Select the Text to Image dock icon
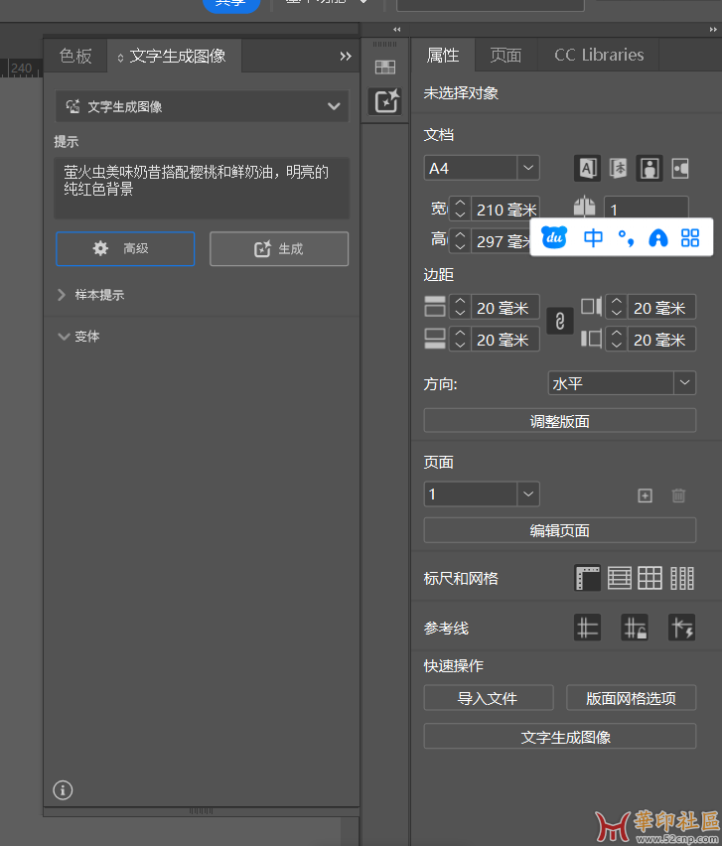 385,101
